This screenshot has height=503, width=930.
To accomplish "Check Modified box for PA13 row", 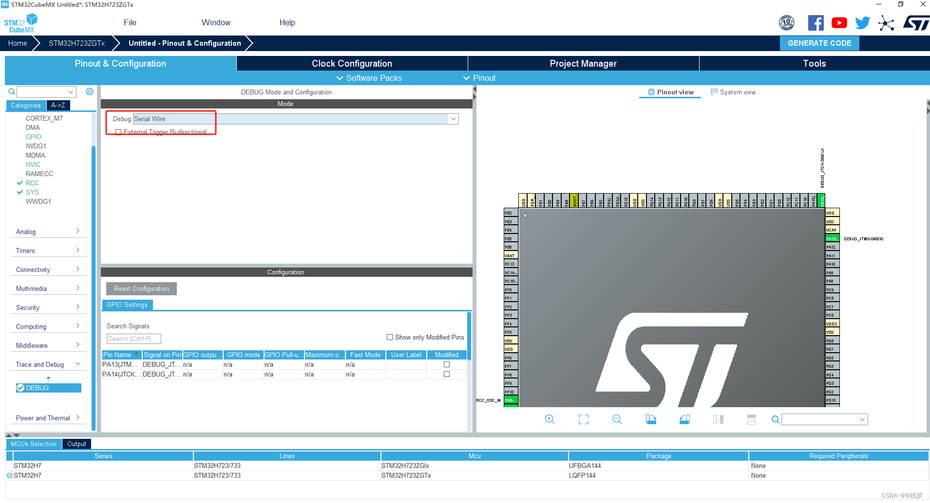I will [x=447, y=364].
